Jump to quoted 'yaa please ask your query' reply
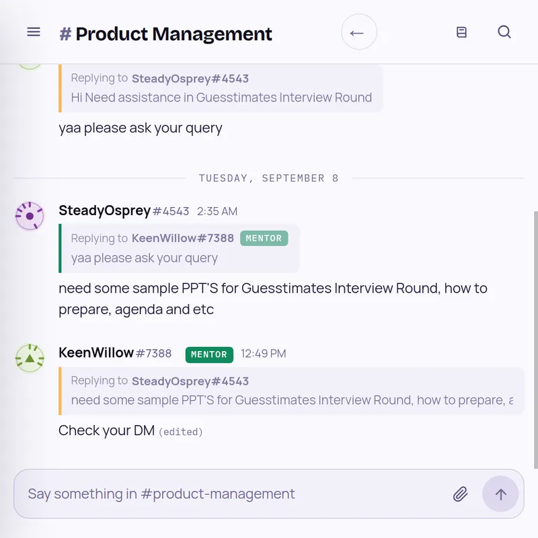 tap(179, 248)
